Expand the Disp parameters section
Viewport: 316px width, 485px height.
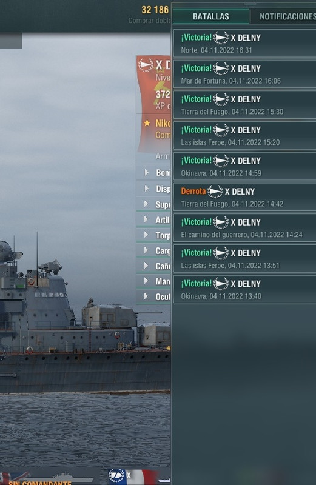pyautogui.click(x=146, y=188)
